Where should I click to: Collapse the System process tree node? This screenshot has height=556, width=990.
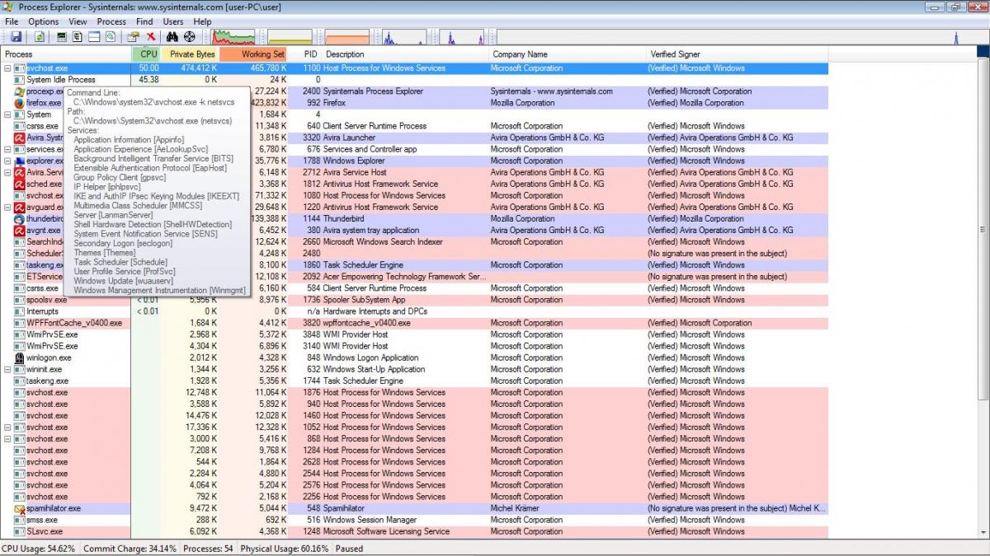pos(7,114)
